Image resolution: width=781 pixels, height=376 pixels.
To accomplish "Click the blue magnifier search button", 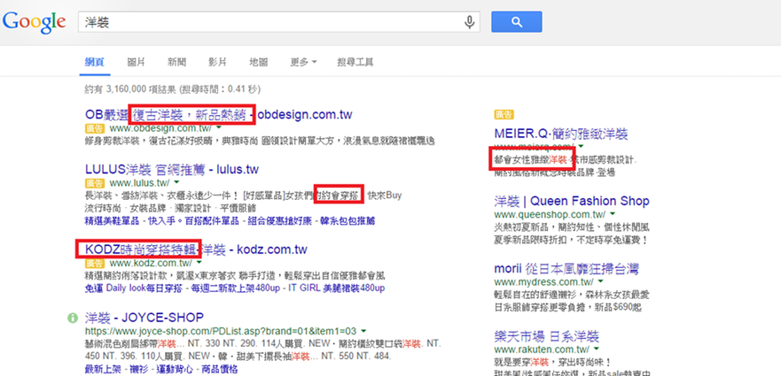I will tap(517, 22).
